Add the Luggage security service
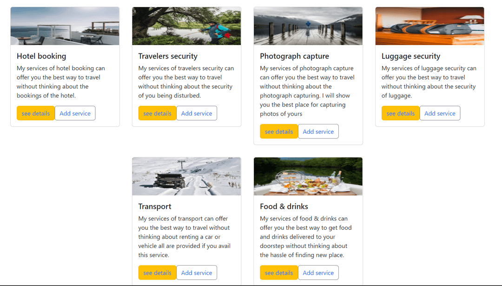 click(x=440, y=113)
